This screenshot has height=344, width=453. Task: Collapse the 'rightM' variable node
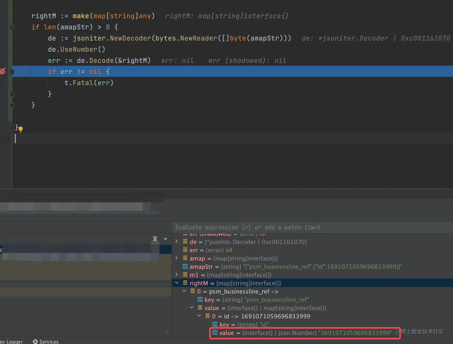point(176,283)
